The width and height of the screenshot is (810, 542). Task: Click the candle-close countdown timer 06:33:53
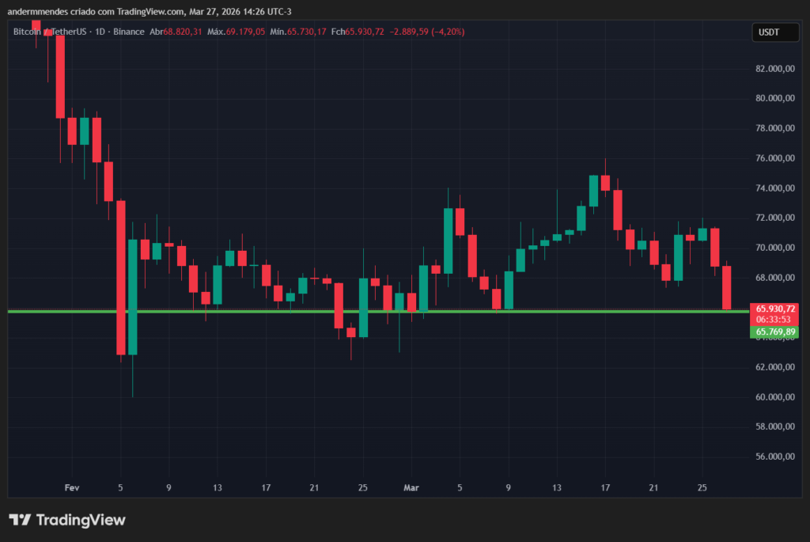774,320
